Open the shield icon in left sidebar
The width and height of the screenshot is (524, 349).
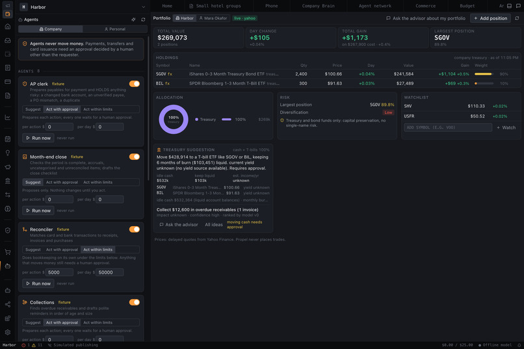pos(8,231)
